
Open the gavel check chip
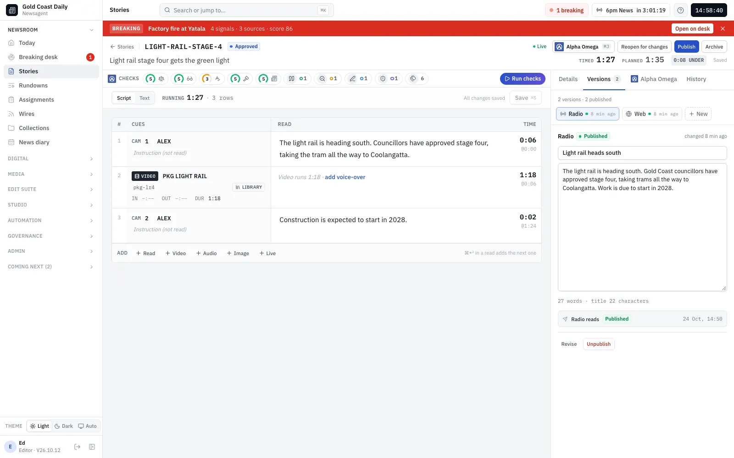(x=240, y=79)
